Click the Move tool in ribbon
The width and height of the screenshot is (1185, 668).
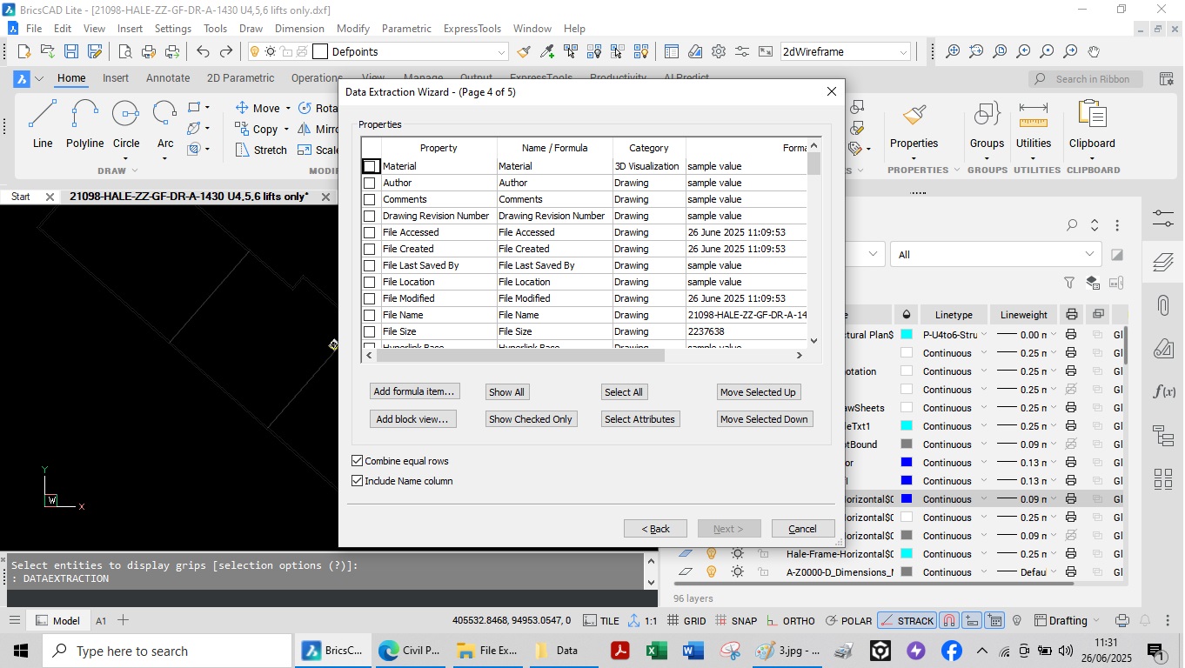pos(258,108)
